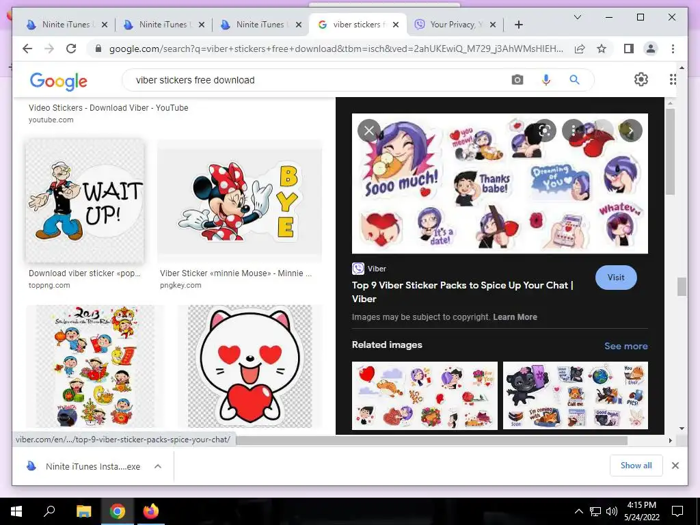This screenshot has height=525, width=700.
Task: Open Firefox from taskbar
Action: [151, 511]
